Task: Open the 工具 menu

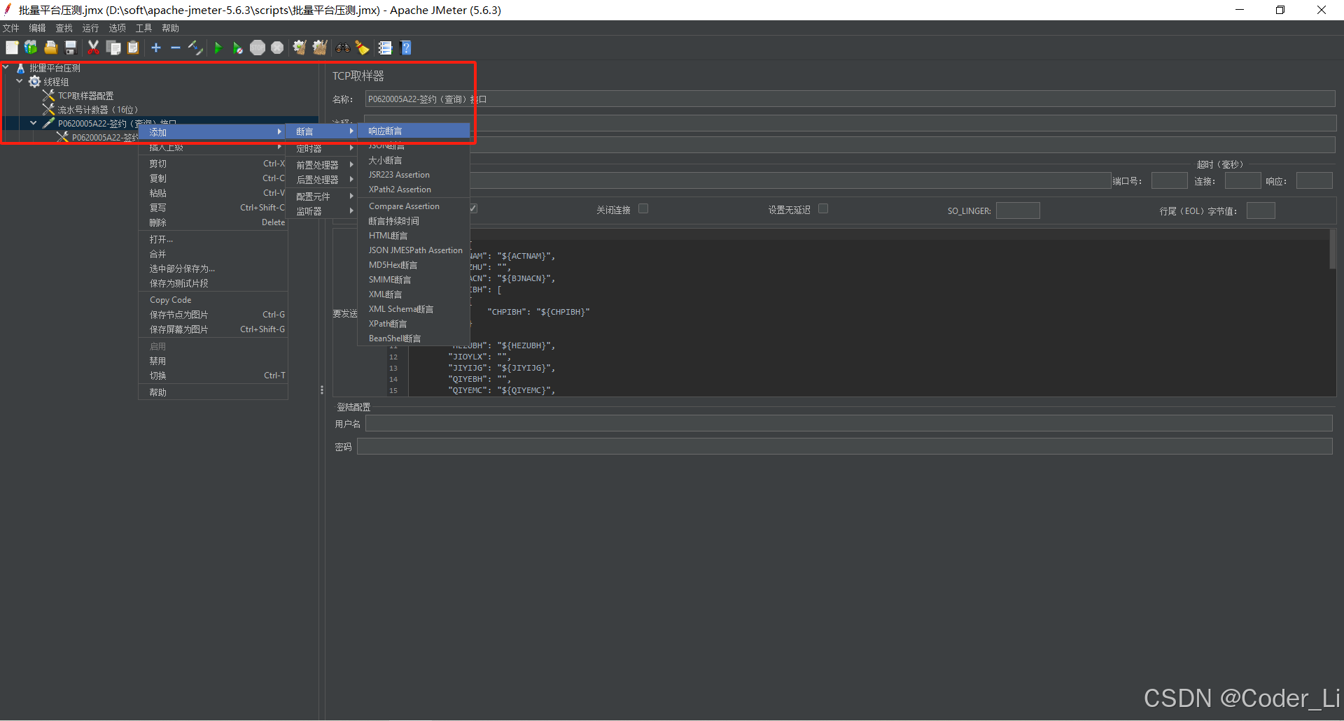Action: [x=143, y=28]
